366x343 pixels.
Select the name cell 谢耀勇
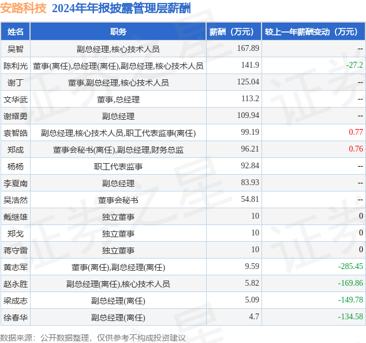[16, 116]
